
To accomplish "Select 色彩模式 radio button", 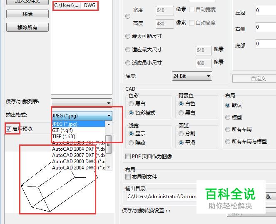I will pyautogui.click(x=131, y=113).
